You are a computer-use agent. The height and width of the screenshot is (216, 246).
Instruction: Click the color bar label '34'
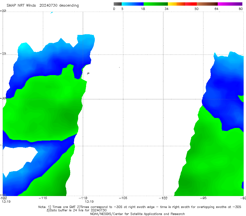pos(167,9)
